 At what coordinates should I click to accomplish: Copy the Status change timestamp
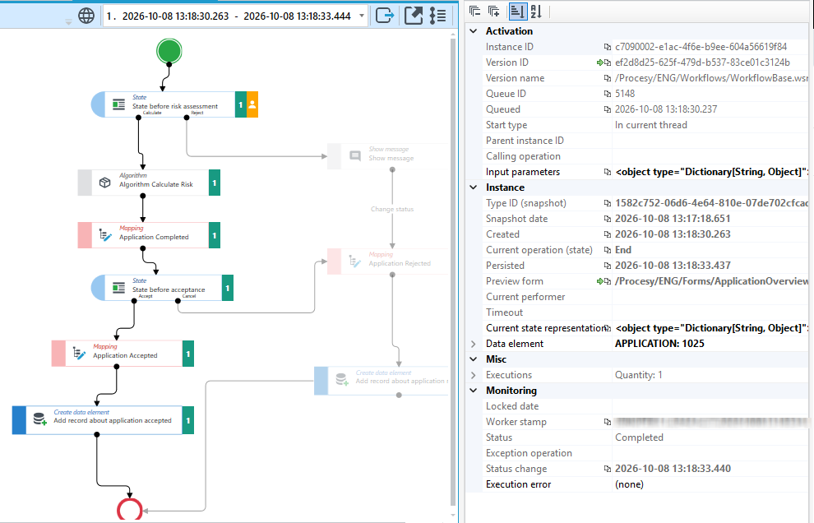[608, 469]
